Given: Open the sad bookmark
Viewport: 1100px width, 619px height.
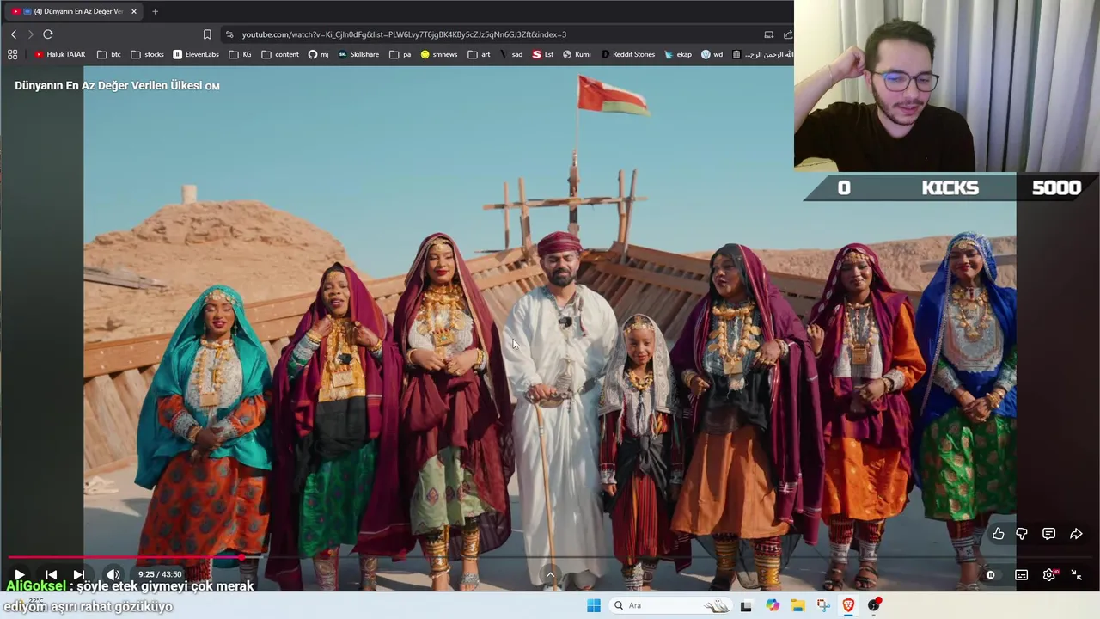Looking at the screenshot, I should pyautogui.click(x=511, y=54).
